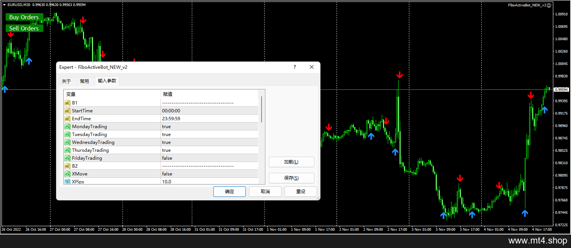Select the WednesdayTrading value true
Image resolution: width=571 pixels, height=248 pixels.
click(x=166, y=142)
